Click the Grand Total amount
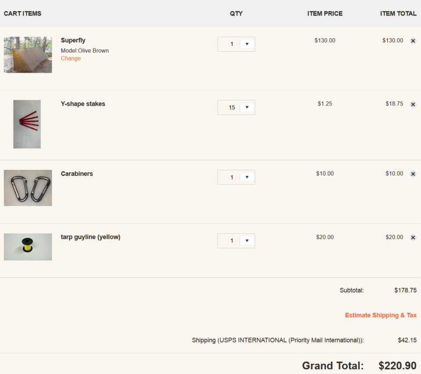Image resolution: width=421 pixels, height=374 pixels. (x=397, y=365)
